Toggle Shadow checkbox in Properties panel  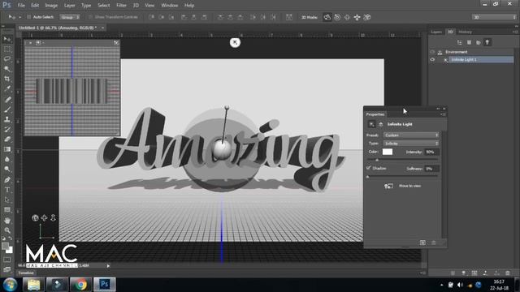tap(368, 168)
